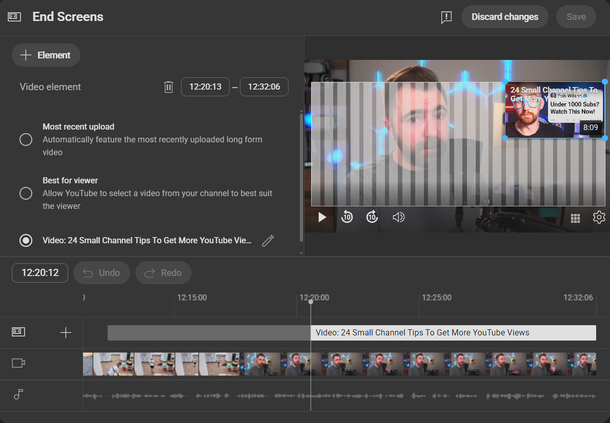
Task: Open the feedback icon next to Discard changes
Action: pos(446,17)
